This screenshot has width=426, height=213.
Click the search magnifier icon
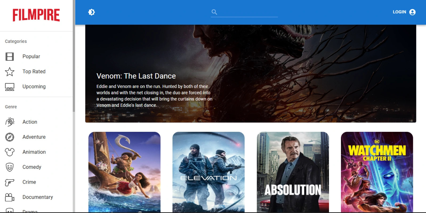(x=214, y=12)
